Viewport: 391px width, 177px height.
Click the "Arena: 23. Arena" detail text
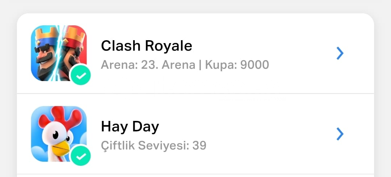pos(148,65)
